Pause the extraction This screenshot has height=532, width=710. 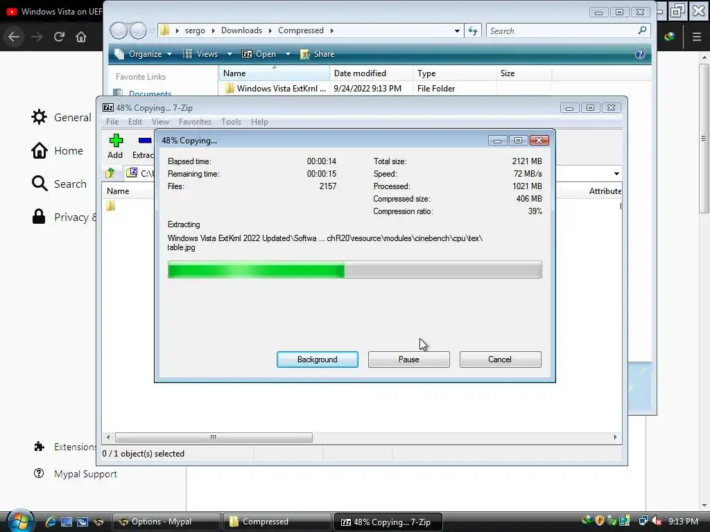pos(408,360)
